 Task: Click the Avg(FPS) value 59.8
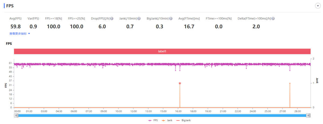(15, 26)
